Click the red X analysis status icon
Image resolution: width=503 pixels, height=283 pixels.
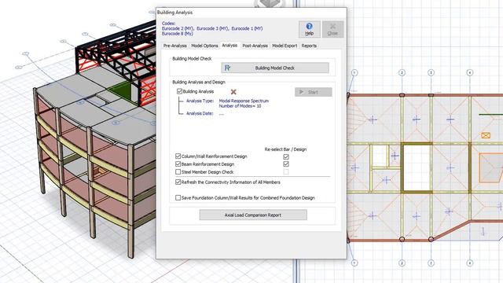[x=233, y=92]
